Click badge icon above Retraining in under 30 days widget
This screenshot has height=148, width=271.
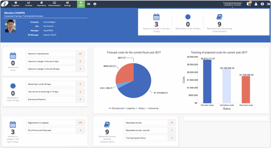[13, 86]
